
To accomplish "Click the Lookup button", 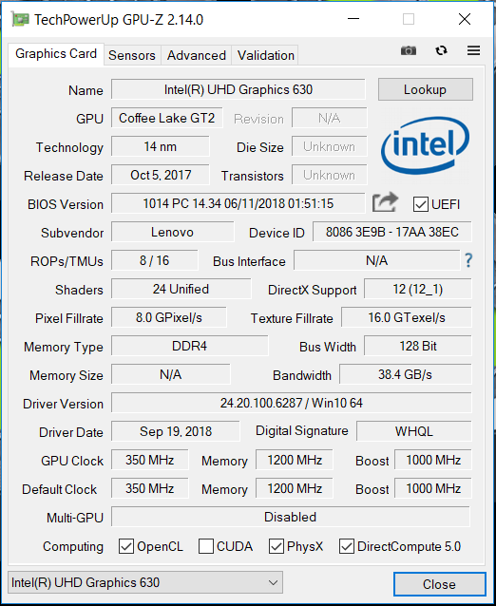I will [x=426, y=89].
